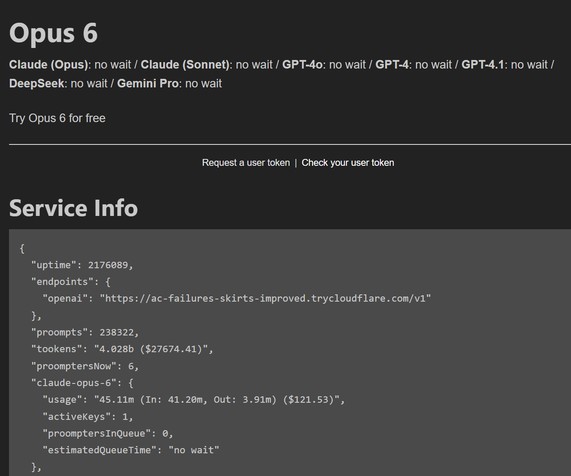This screenshot has height=476, width=571.
Task: Click the "claude-opus-6" key in JSON
Action: (74, 383)
